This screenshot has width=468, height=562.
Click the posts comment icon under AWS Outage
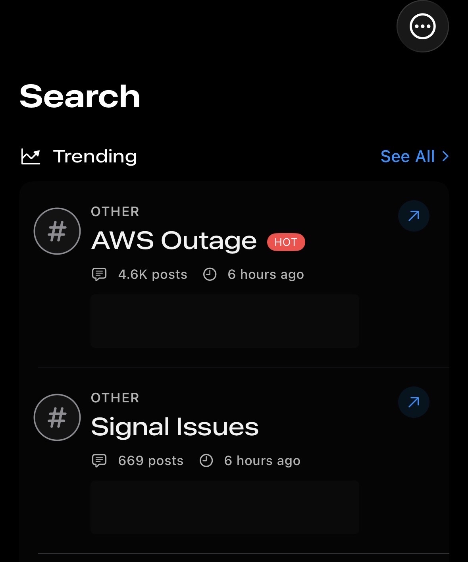[99, 274]
